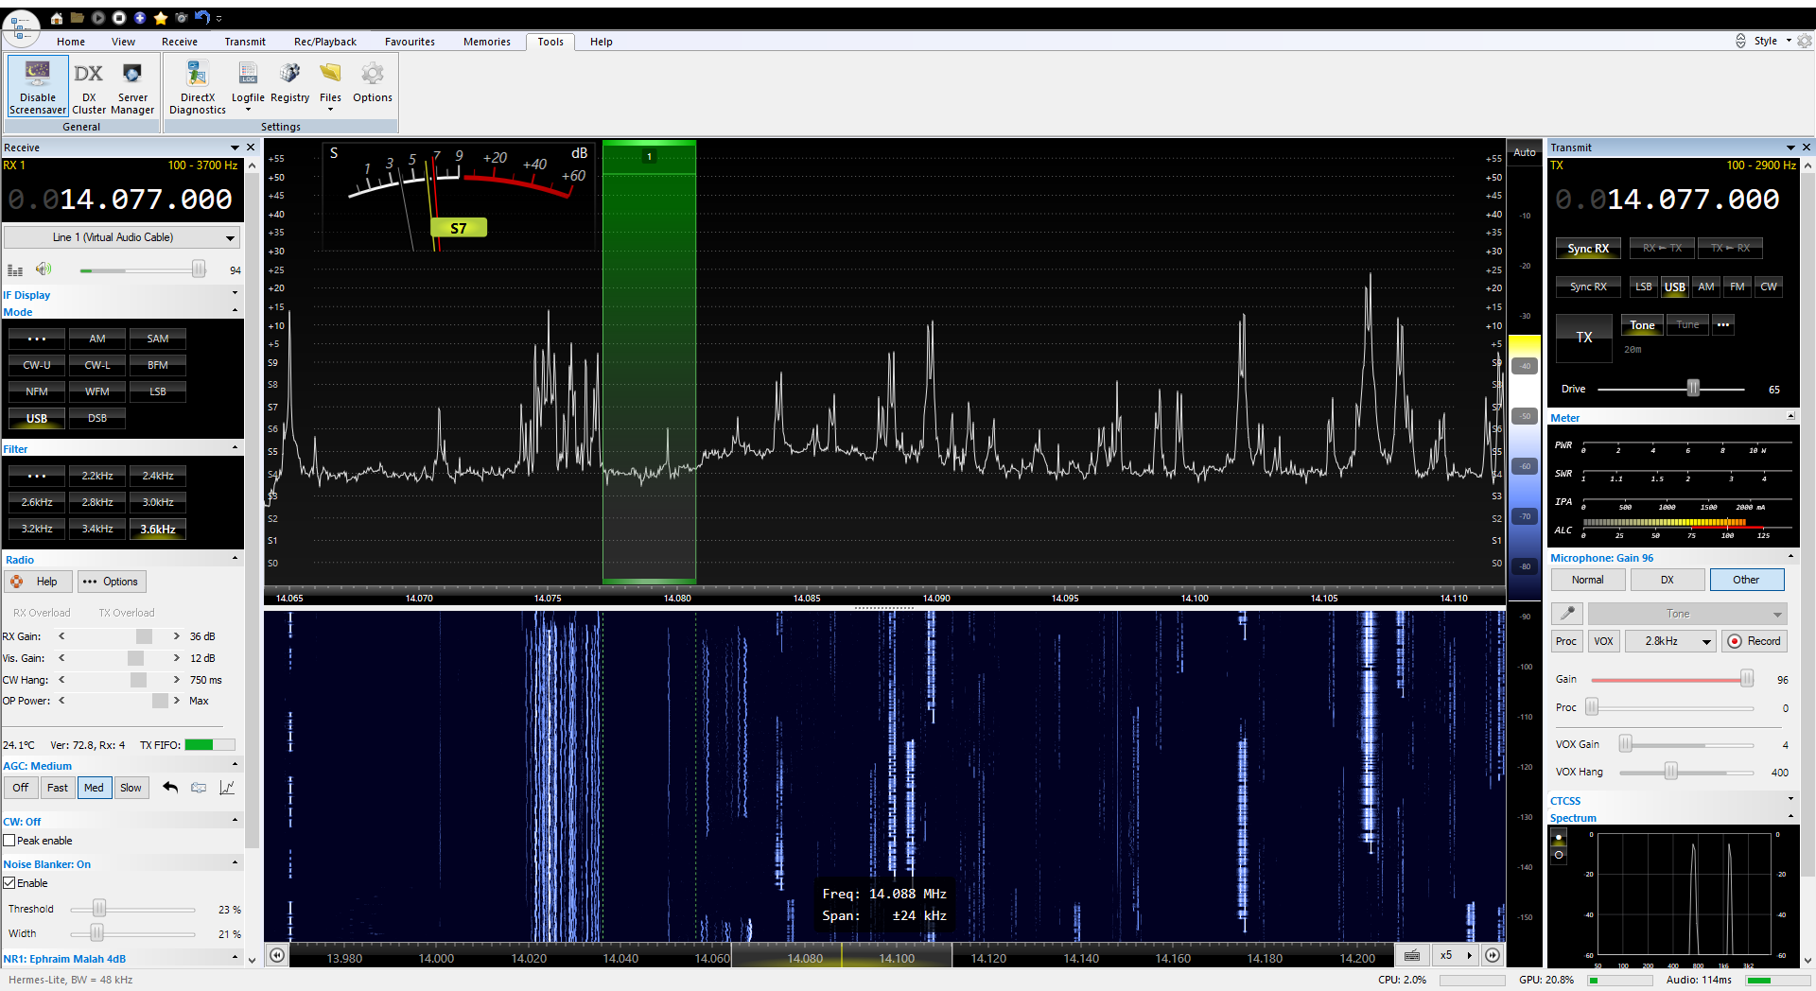Open the 2.8kHz bandwidth dropdown

pos(1669,641)
